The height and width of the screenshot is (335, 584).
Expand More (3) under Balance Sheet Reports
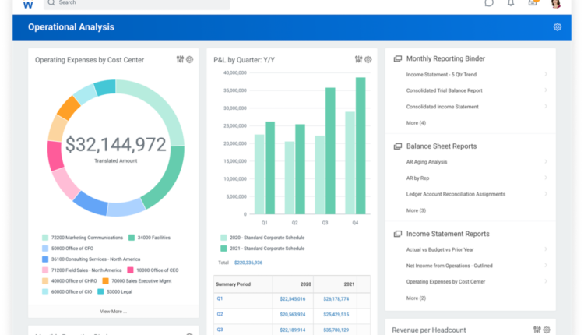[416, 210]
